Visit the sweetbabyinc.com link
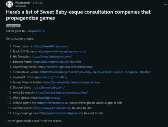The width and height of the screenshot is (168, 127). 51,46
